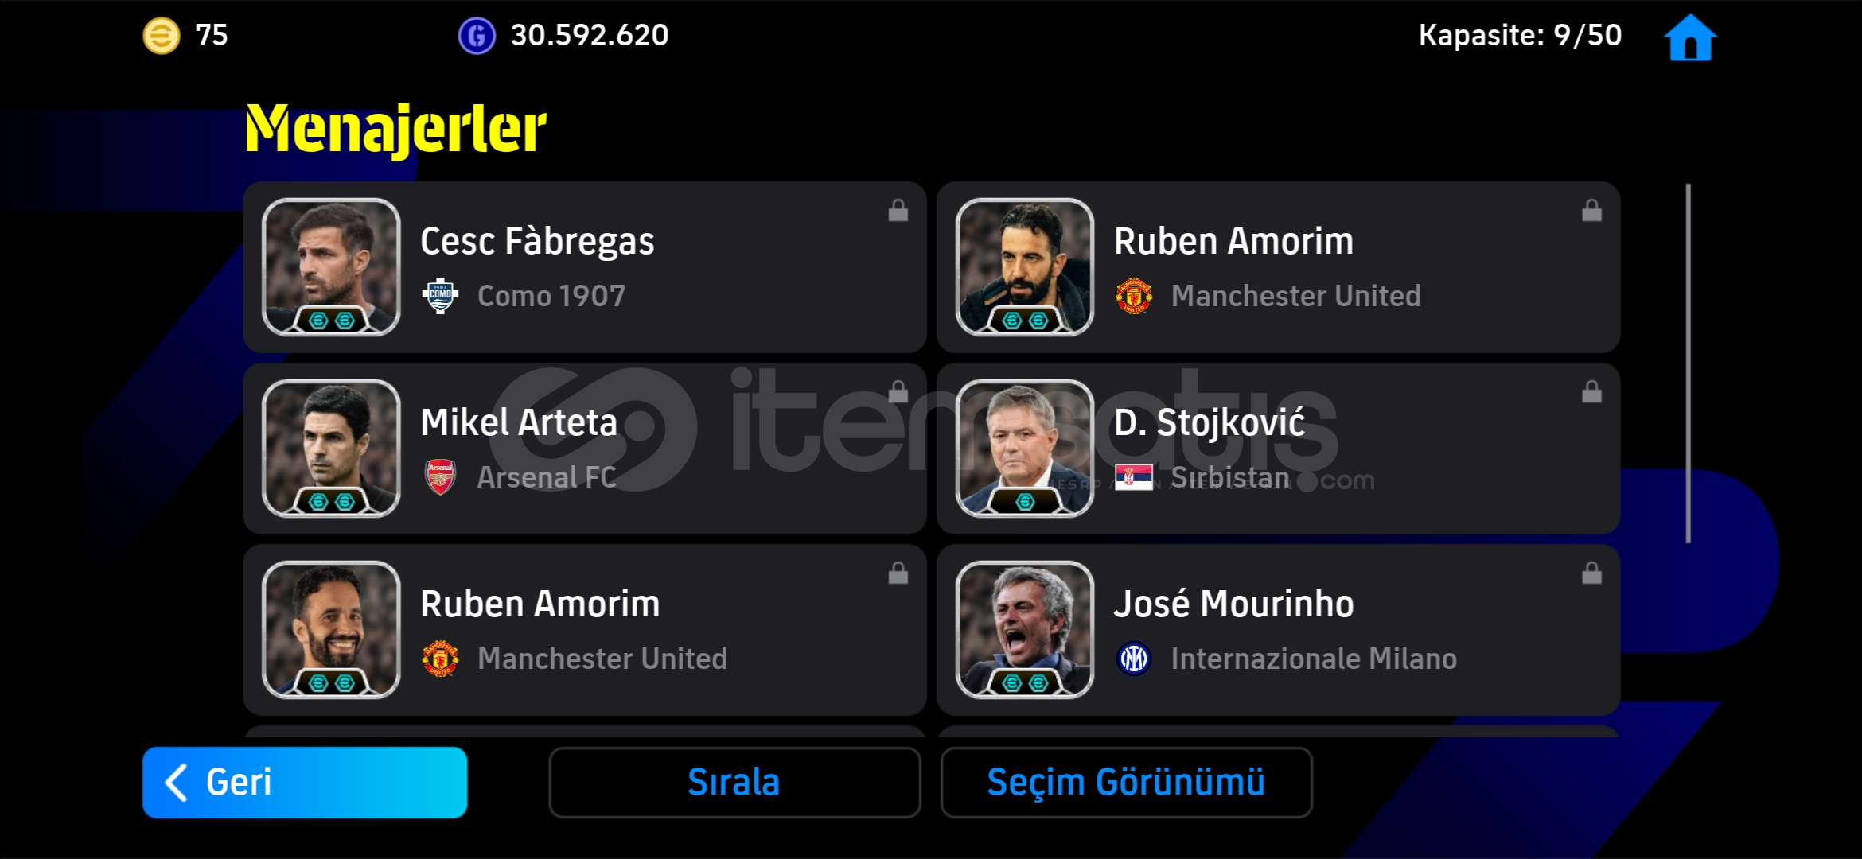Toggle the lock on the Cesc Fàbregas card
This screenshot has width=1862, height=859.
(898, 211)
